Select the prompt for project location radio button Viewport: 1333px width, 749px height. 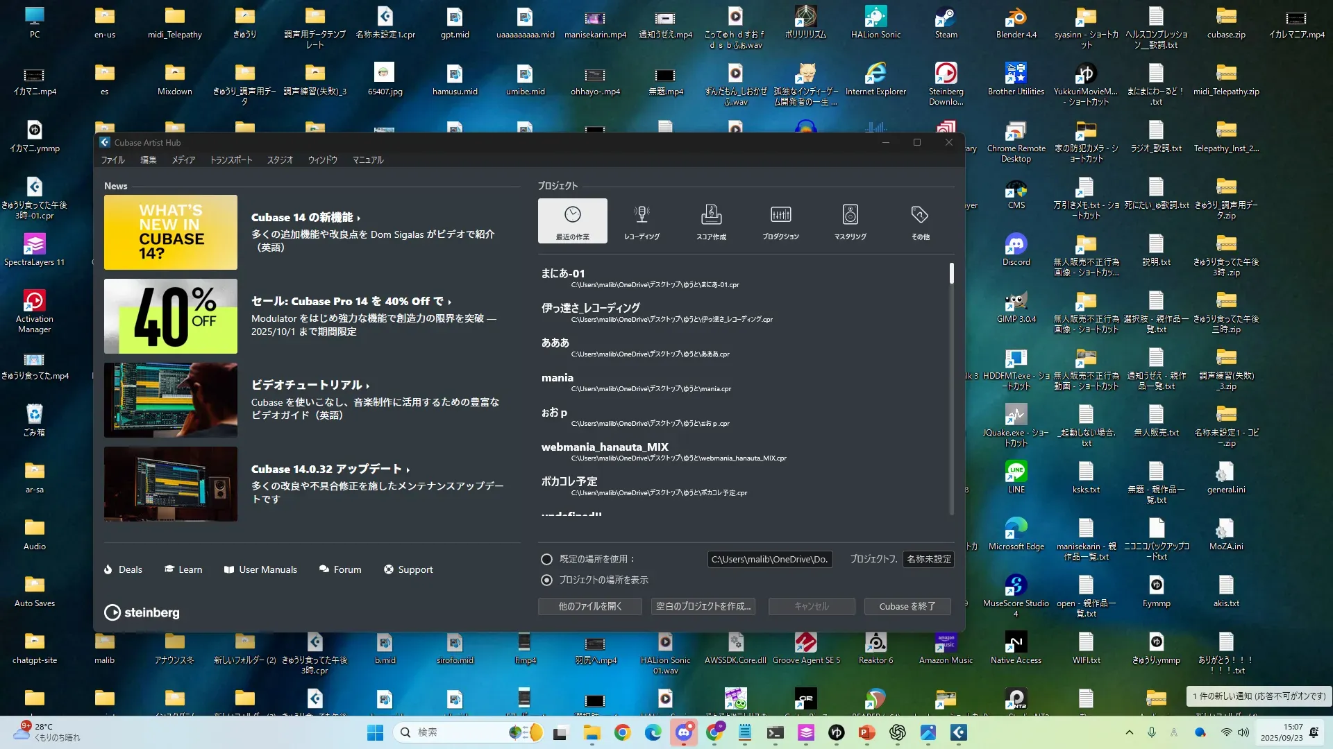coord(547,580)
